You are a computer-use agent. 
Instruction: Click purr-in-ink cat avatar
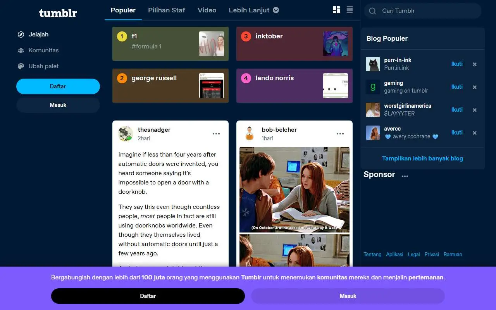(373, 64)
